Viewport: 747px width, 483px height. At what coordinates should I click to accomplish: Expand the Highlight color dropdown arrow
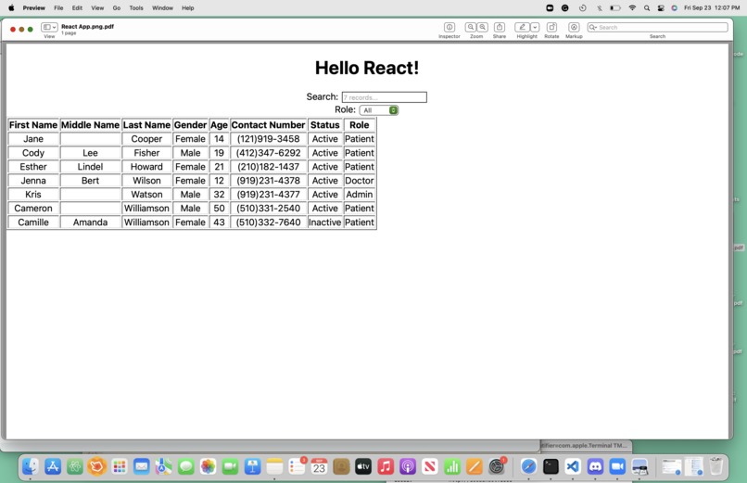point(535,27)
